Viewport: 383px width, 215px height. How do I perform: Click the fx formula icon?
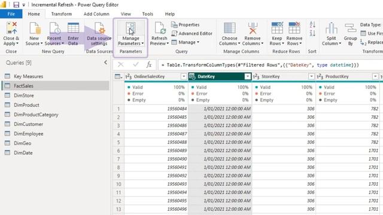tap(149, 64)
